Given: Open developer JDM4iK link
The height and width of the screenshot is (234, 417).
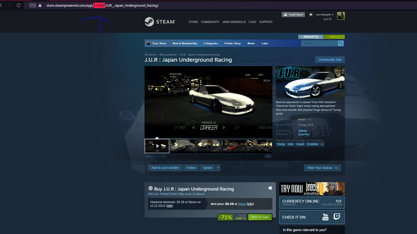Looking at the screenshot, I should pos(302,131).
